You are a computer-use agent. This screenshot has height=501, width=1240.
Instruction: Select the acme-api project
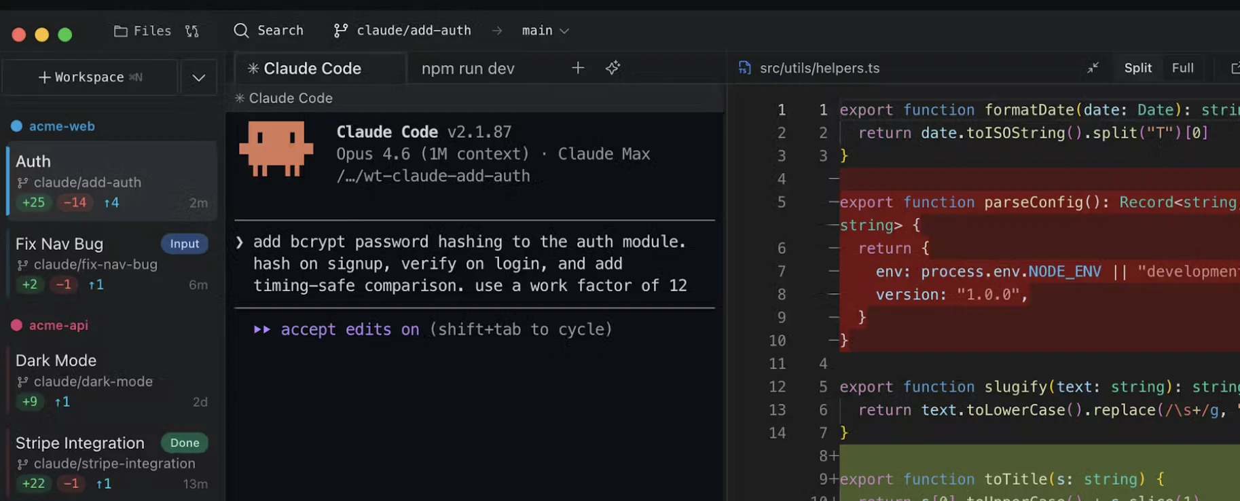pyautogui.click(x=58, y=325)
